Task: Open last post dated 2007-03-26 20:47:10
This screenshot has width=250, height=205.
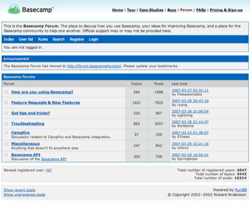Action: pyautogui.click(x=190, y=101)
